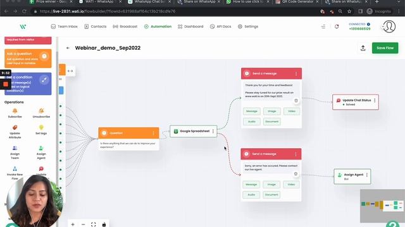Add Audio in lower Send a message node
Screen dimensions: 405x227
(x=251, y=195)
